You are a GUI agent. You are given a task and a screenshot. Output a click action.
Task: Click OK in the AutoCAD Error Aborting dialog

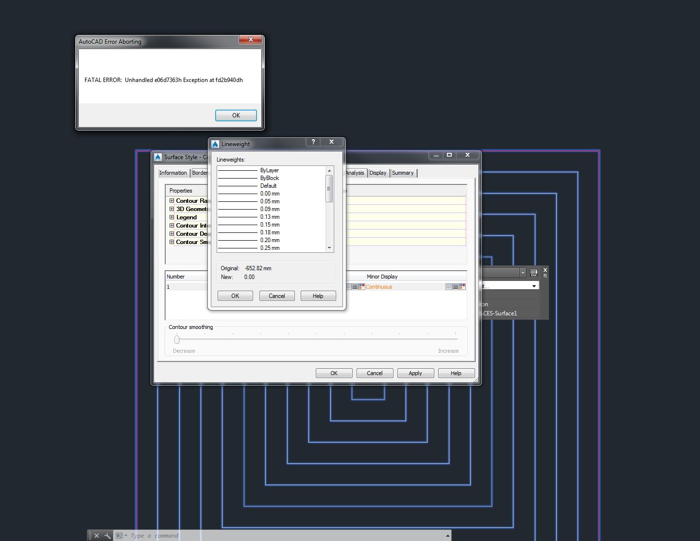coord(236,115)
